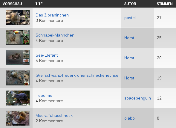
Task: Open the Moorfaffuhuschneck entry link
Action: pyautogui.click(x=54, y=115)
